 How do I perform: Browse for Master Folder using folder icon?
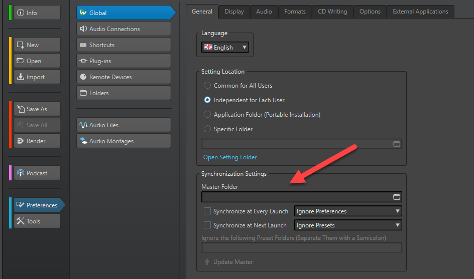[397, 197]
